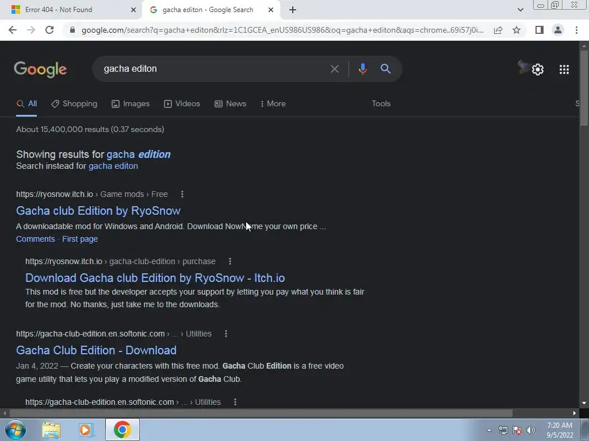Click the Chrome address bar URL
Image resolution: width=589 pixels, height=441 pixels.
(282, 30)
